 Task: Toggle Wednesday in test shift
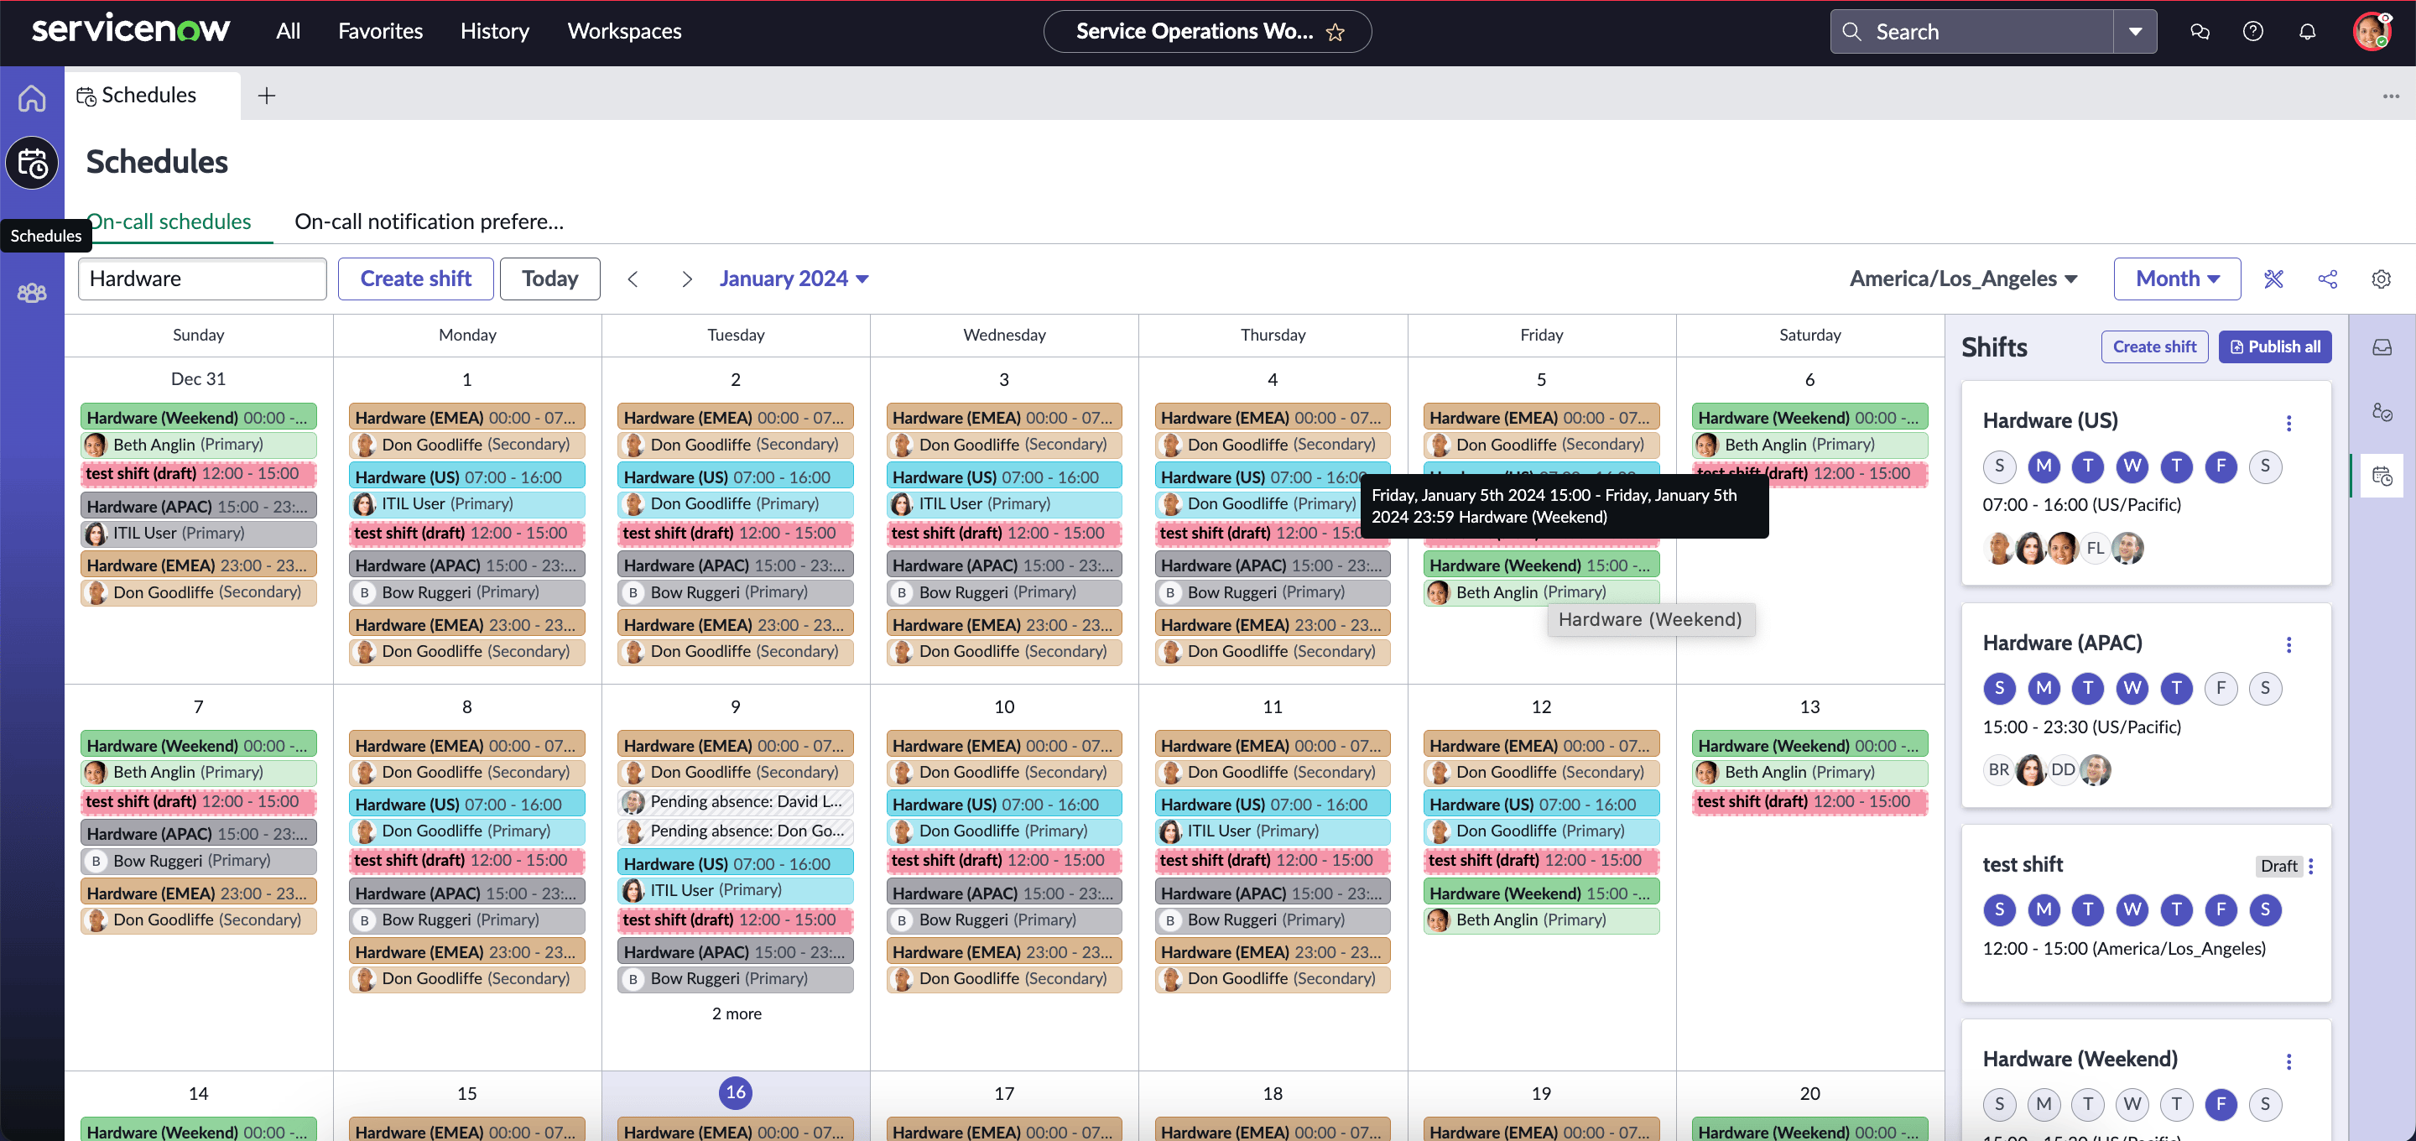click(x=2132, y=910)
